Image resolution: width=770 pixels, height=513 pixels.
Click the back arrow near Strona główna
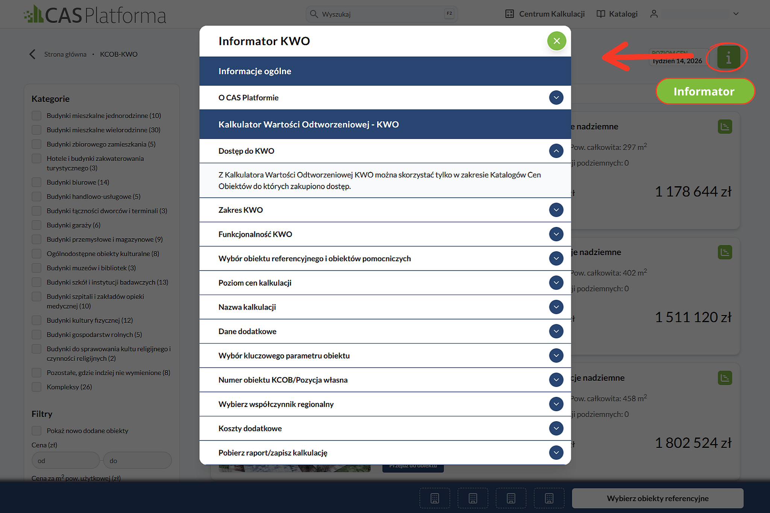click(32, 54)
